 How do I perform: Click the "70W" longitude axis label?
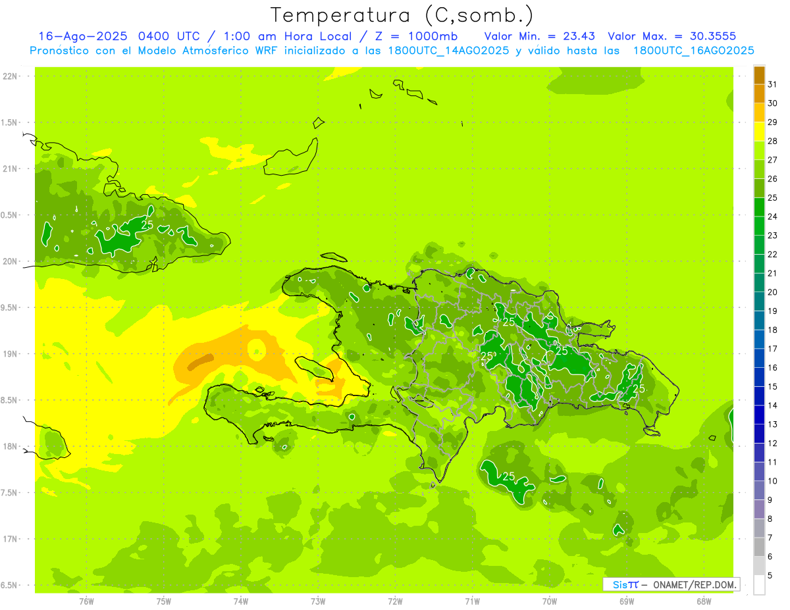(549, 601)
